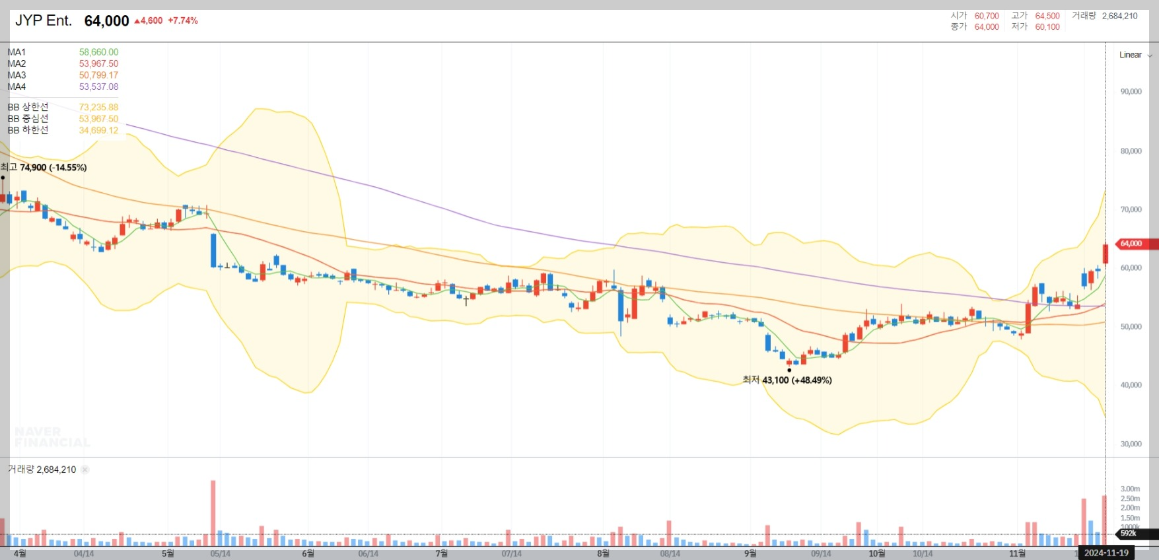Select the MA3 50,799.17 legend entry
This screenshot has width=1159, height=560.
tap(63, 75)
